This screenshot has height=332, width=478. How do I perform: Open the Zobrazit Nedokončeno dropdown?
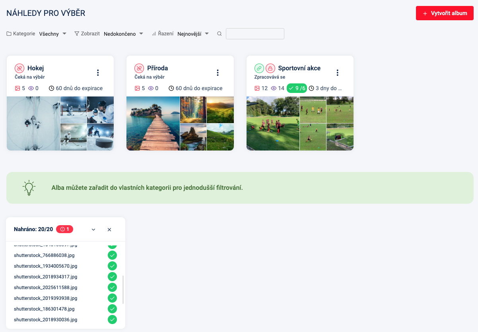click(x=123, y=34)
